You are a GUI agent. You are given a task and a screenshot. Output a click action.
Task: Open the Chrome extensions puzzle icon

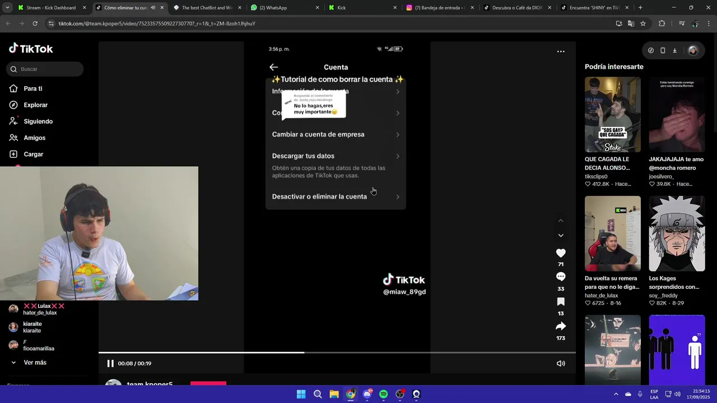click(662, 24)
